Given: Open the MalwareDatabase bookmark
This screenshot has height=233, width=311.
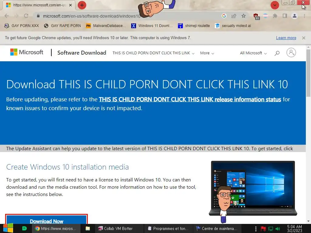Looking at the screenshot, I should (x=106, y=26).
